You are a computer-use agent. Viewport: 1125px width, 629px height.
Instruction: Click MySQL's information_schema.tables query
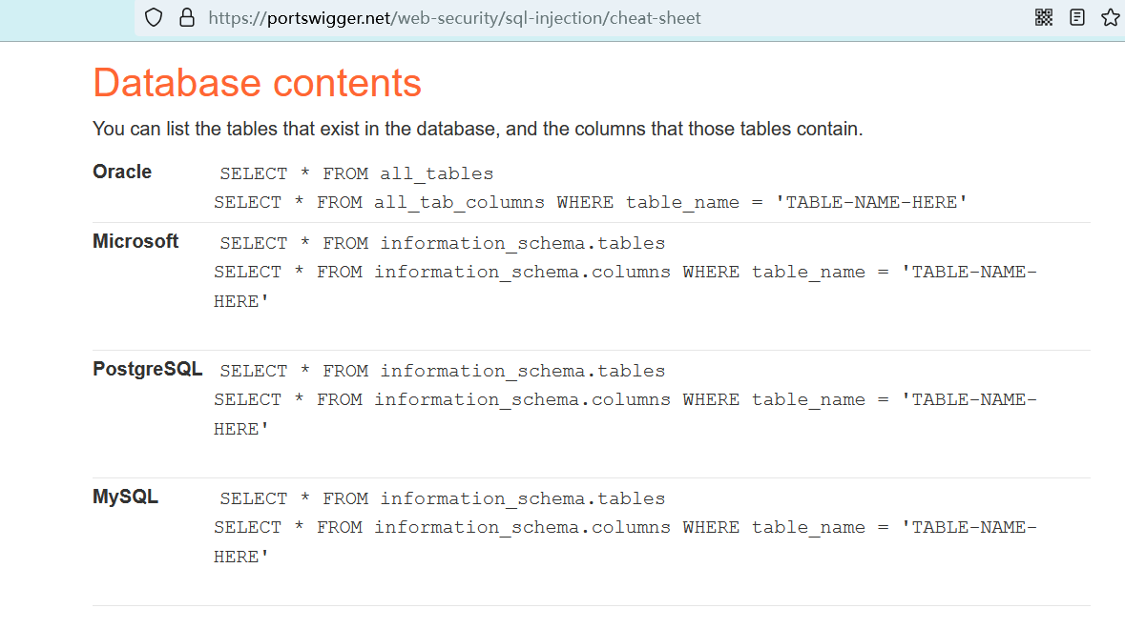tap(442, 498)
